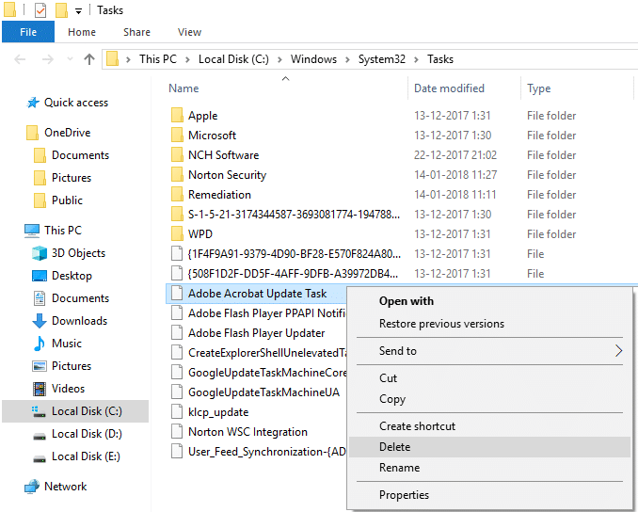Select Rename in the context menu
This screenshot has width=638, height=512.
(x=397, y=468)
